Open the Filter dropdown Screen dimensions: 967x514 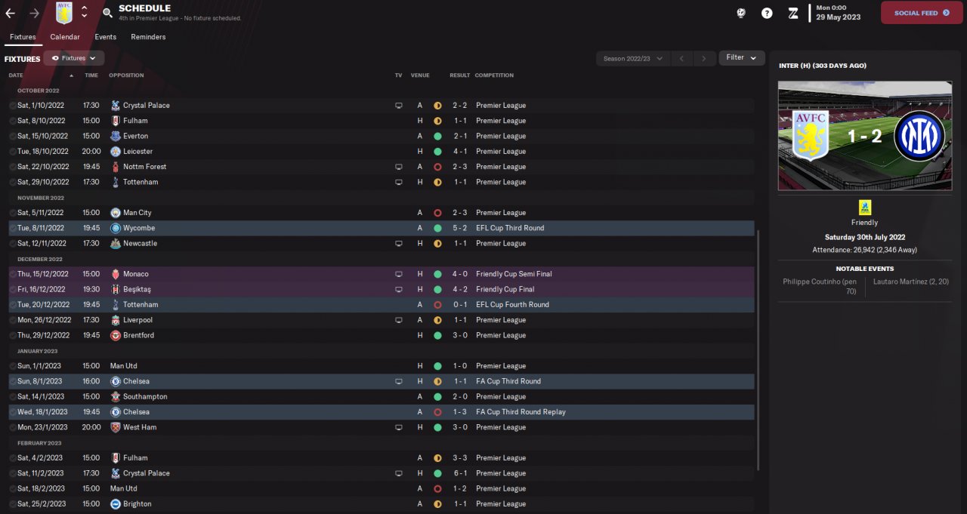pos(741,58)
